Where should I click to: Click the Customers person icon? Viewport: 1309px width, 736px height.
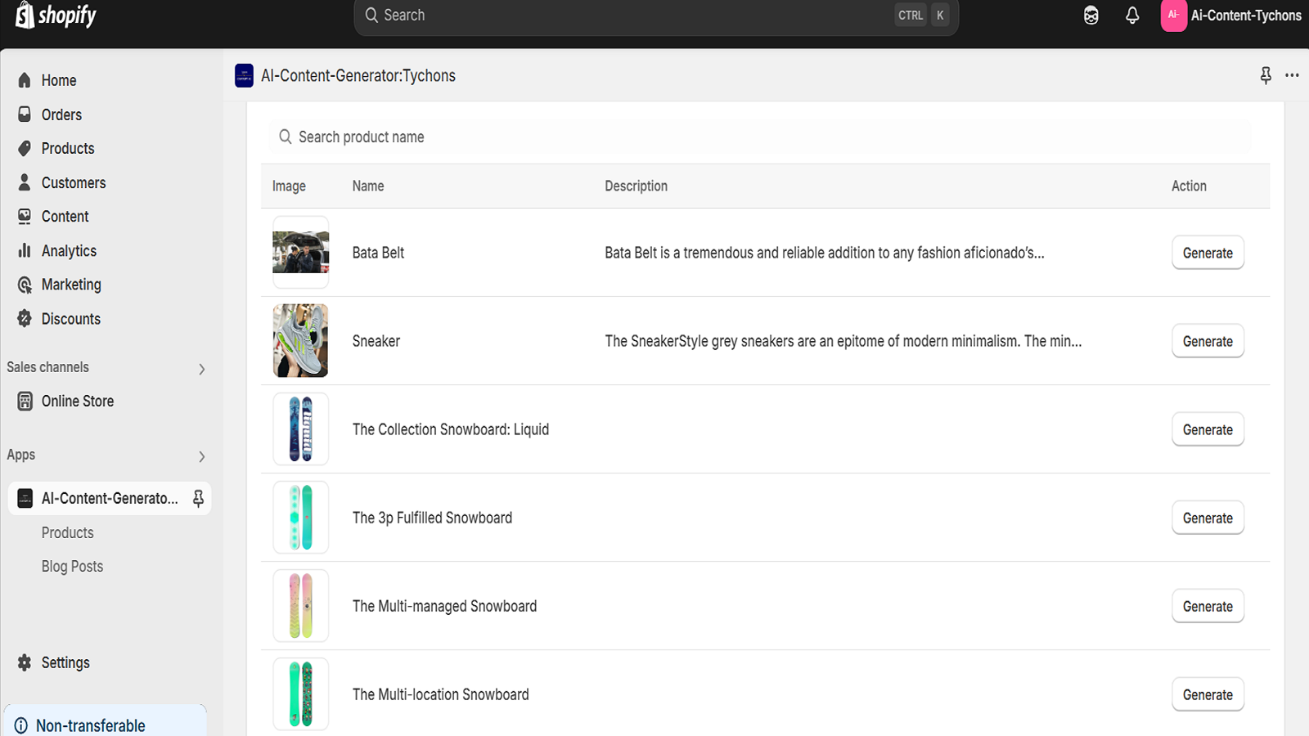[x=25, y=182]
